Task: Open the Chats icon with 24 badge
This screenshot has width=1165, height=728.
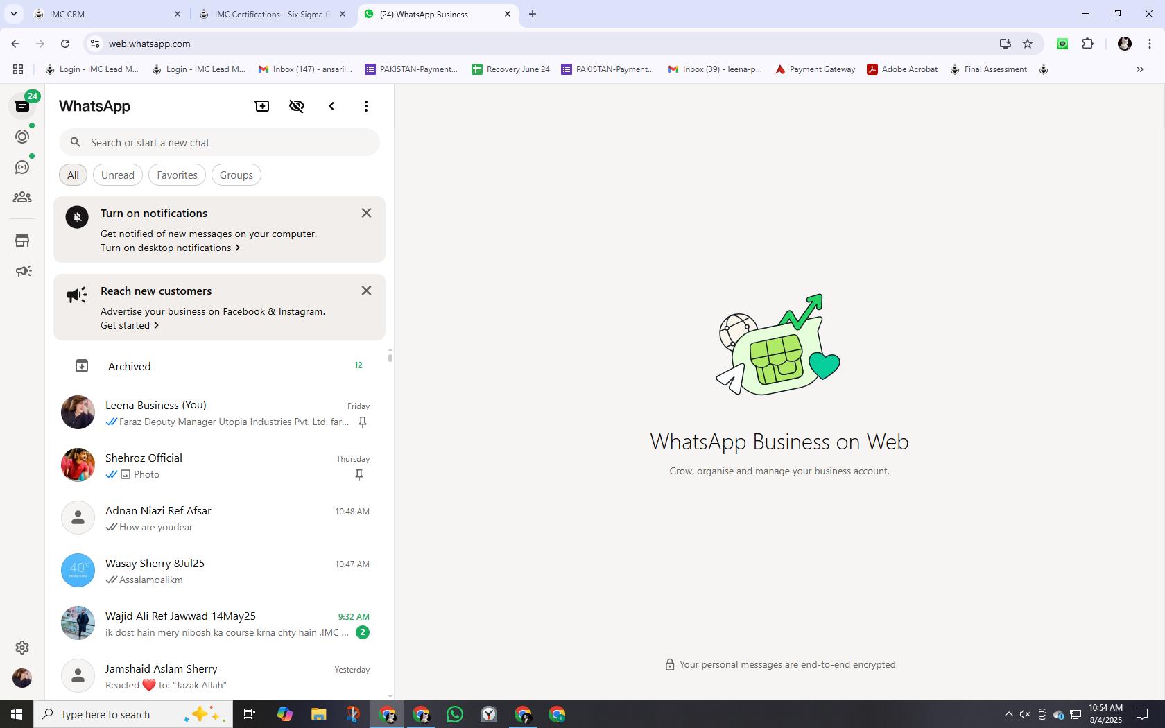Action: [22, 106]
